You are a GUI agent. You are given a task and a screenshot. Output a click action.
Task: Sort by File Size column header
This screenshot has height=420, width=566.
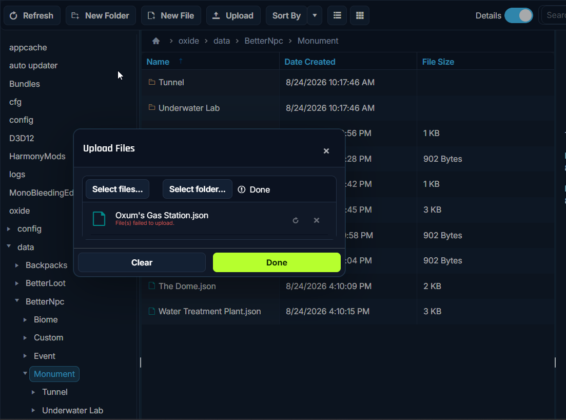(x=438, y=62)
